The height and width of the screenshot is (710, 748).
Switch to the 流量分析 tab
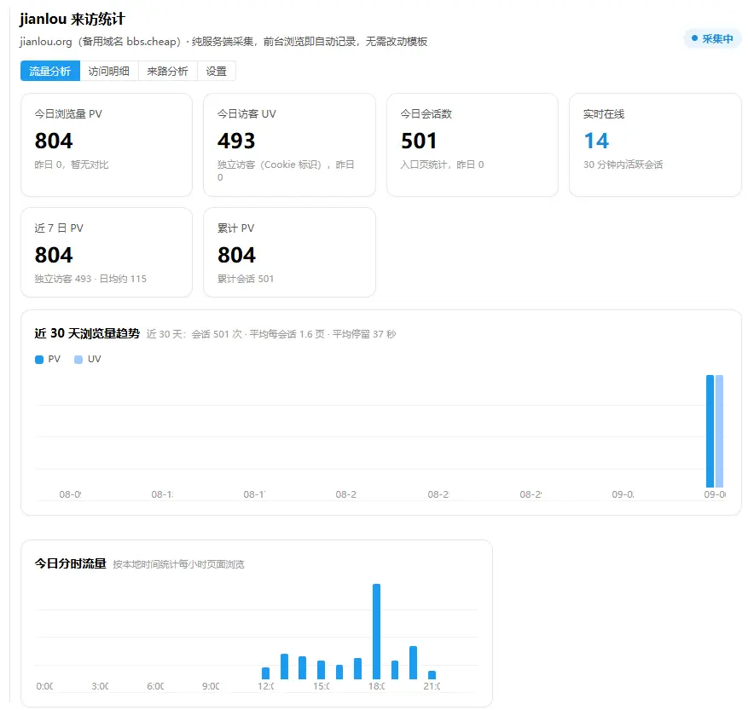tap(50, 71)
